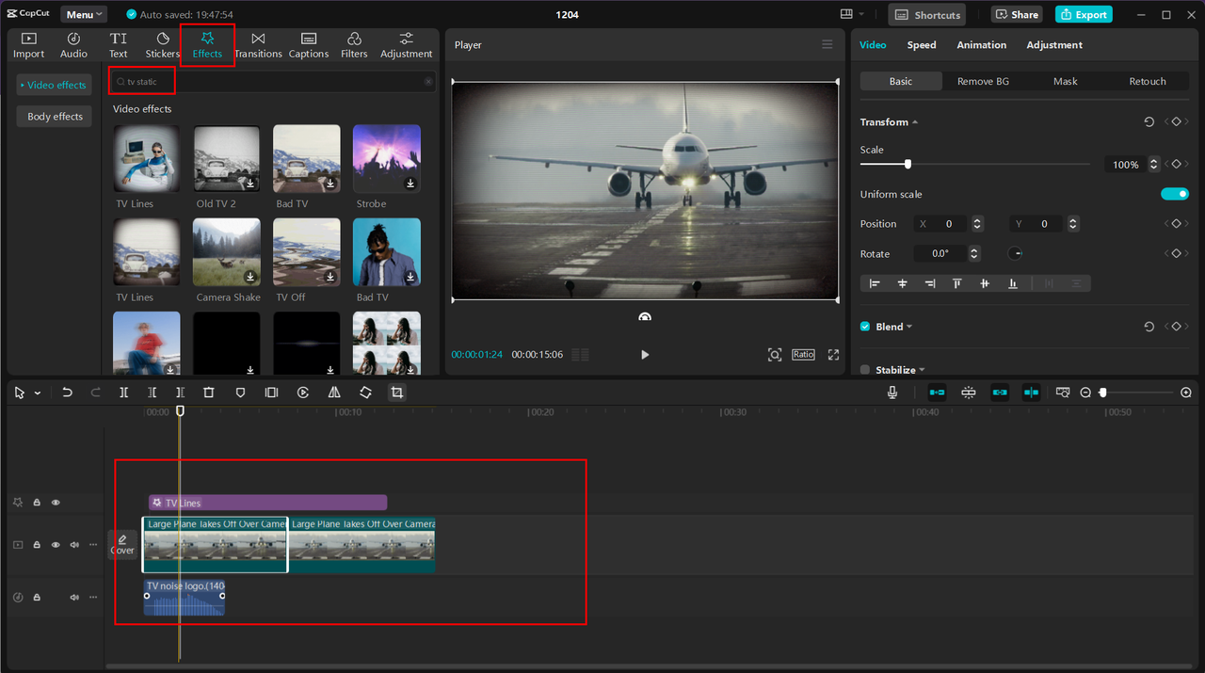The width and height of the screenshot is (1205, 673).
Task: Add a keyframe for Rotate
Action: (x=1177, y=254)
